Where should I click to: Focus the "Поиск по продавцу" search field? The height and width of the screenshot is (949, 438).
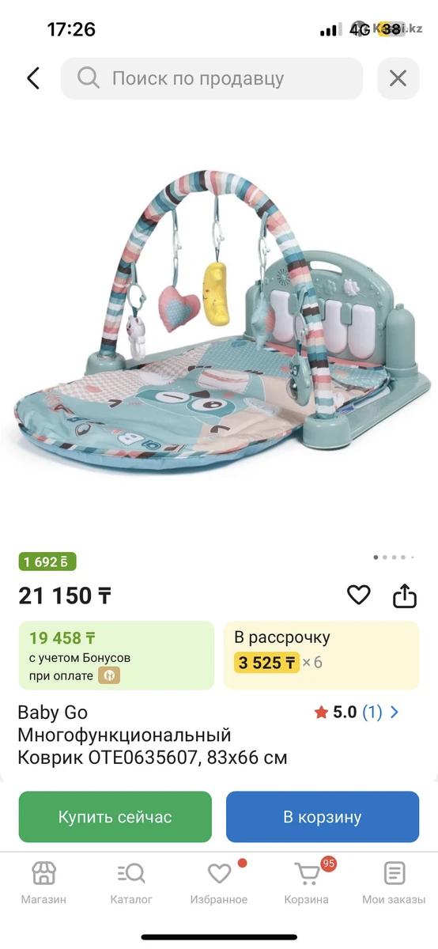[212, 78]
